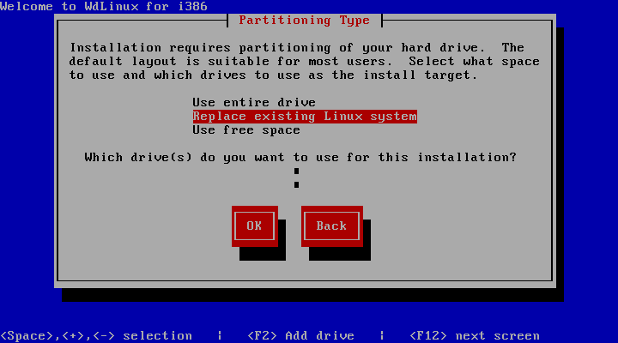
Task: Pick the Use free space option
Action: coord(246,130)
